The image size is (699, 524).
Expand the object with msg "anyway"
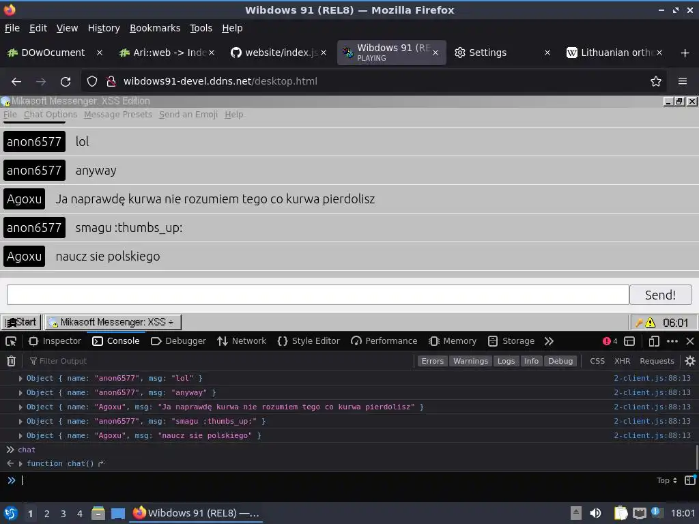(x=20, y=392)
